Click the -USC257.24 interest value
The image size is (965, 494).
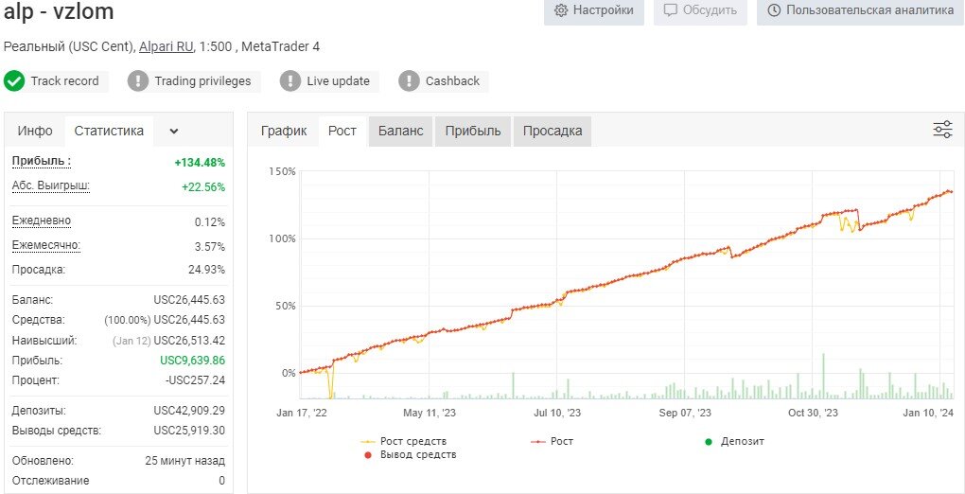click(195, 380)
